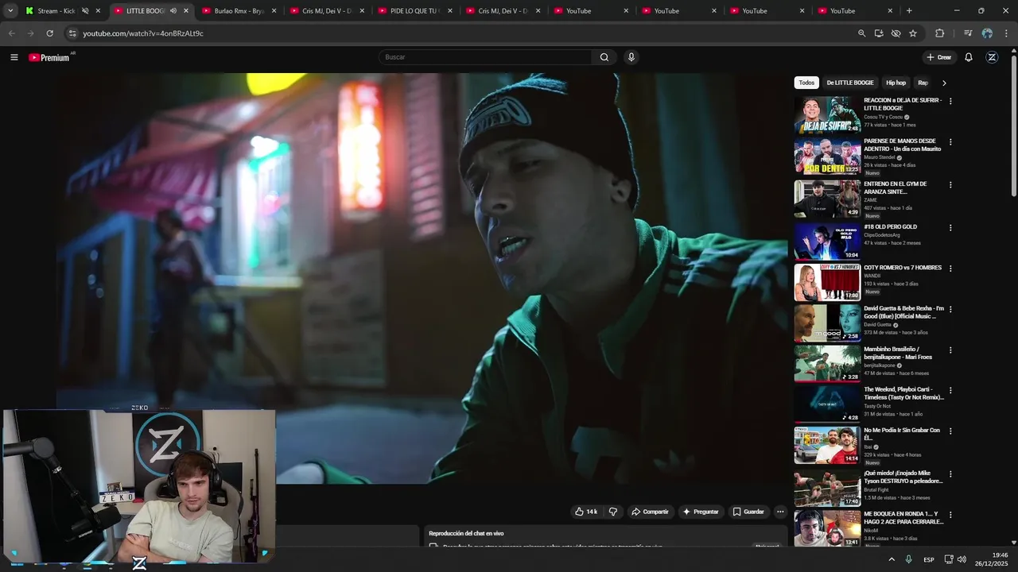Show hidden system tray icons

(891, 559)
